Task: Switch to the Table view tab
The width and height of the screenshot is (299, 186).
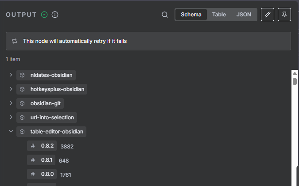Action: pos(219,15)
